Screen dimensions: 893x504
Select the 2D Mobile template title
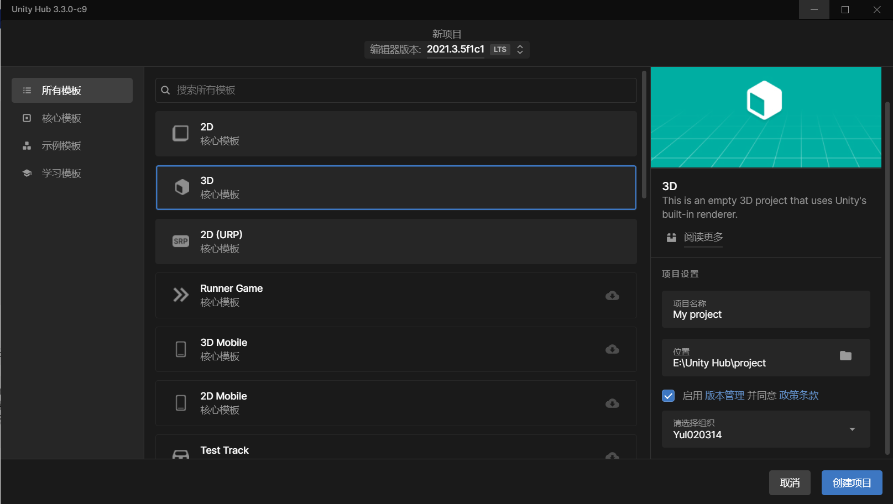click(223, 396)
